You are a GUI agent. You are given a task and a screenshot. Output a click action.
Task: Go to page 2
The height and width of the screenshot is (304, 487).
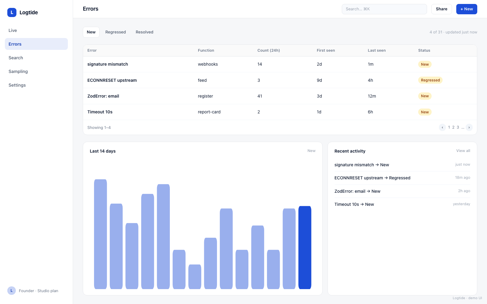(453, 127)
